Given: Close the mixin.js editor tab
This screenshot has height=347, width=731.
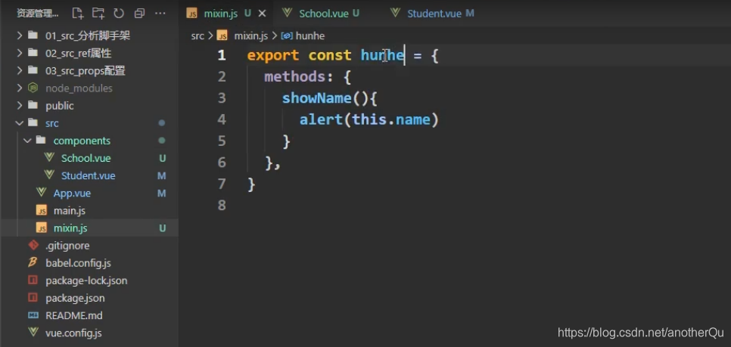Looking at the screenshot, I should pos(262,14).
